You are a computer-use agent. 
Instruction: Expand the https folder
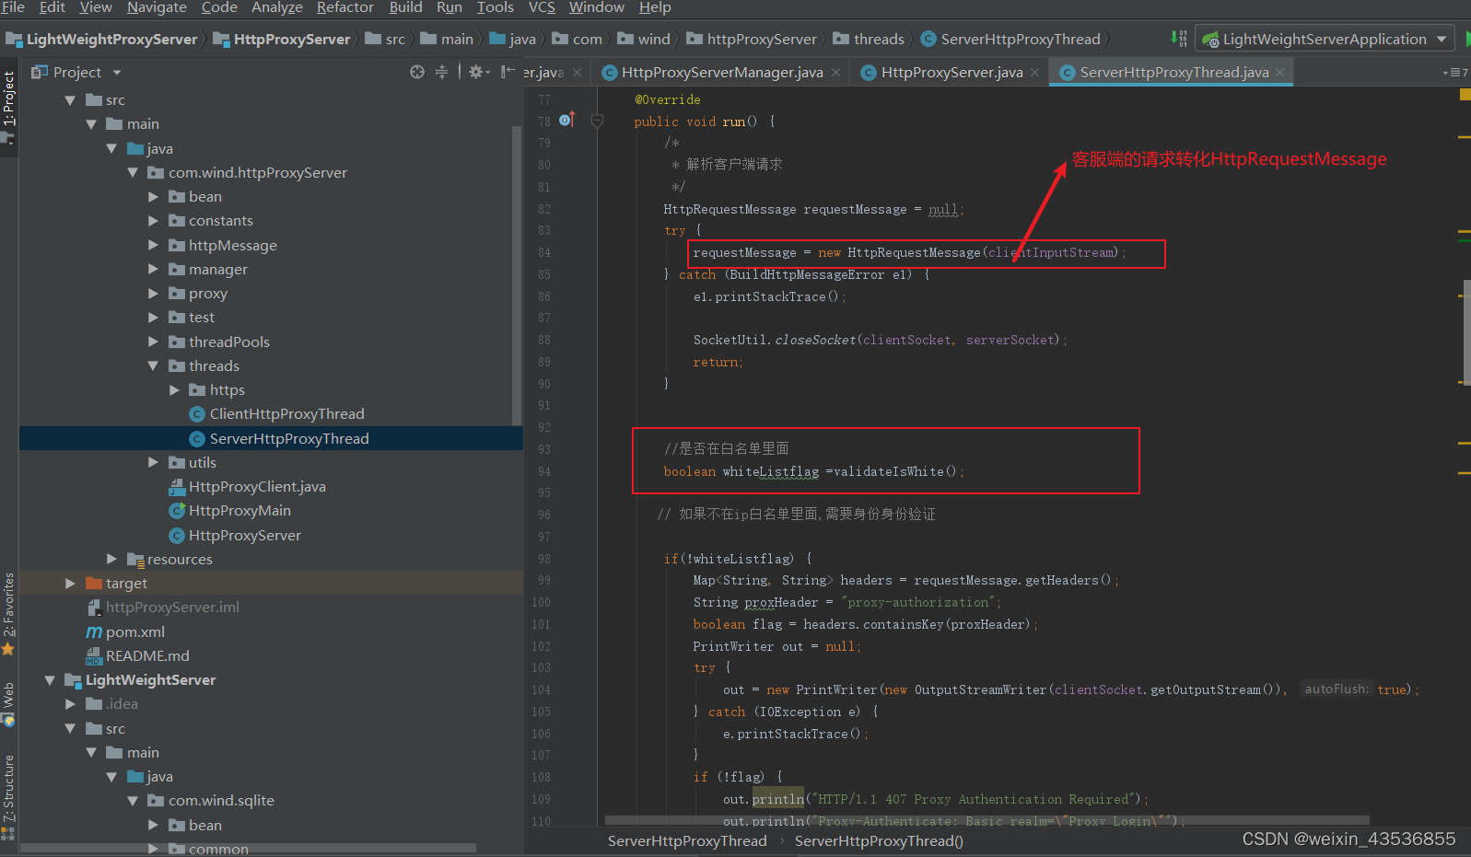[175, 390]
